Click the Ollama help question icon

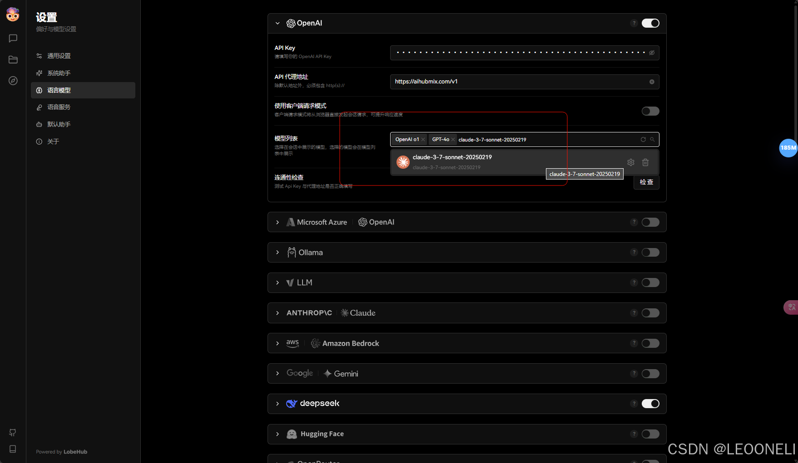[x=634, y=252]
